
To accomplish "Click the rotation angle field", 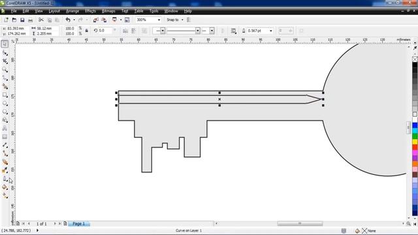I will click(x=104, y=31).
